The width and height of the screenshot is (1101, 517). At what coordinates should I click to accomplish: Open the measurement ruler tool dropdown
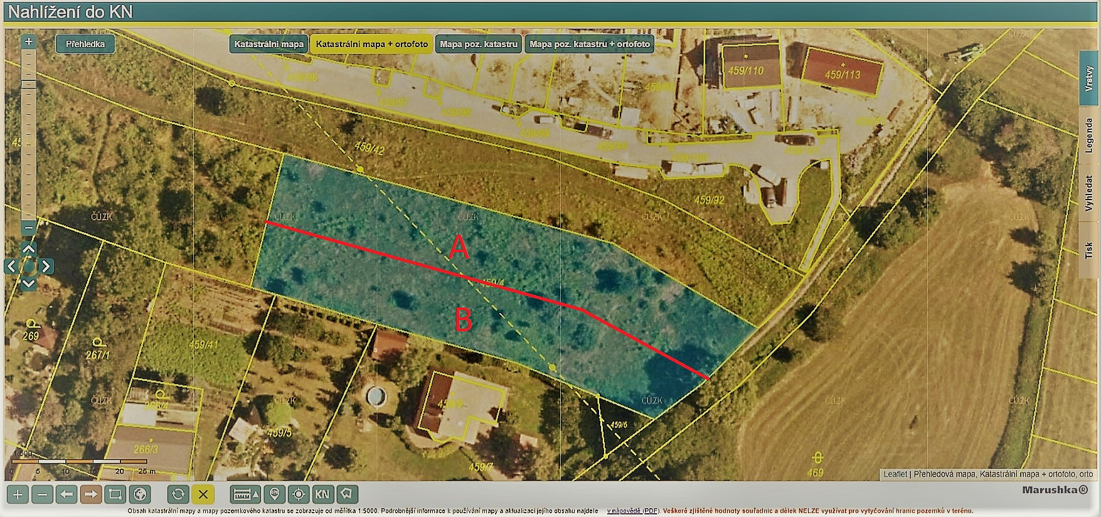pos(246,494)
